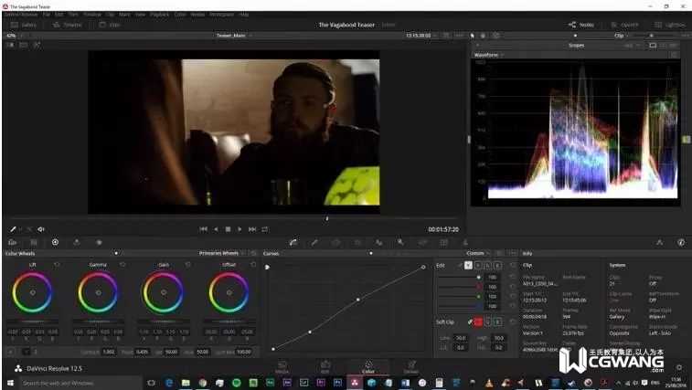Jump to last frame of the clip
The image size is (692, 390).
coord(252,229)
